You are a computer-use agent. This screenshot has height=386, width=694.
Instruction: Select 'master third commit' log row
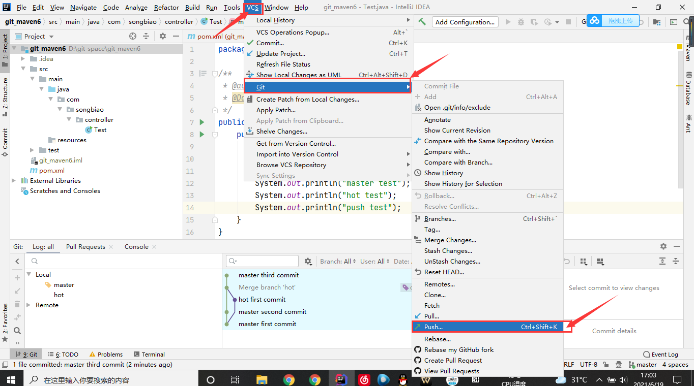coord(269,275)
